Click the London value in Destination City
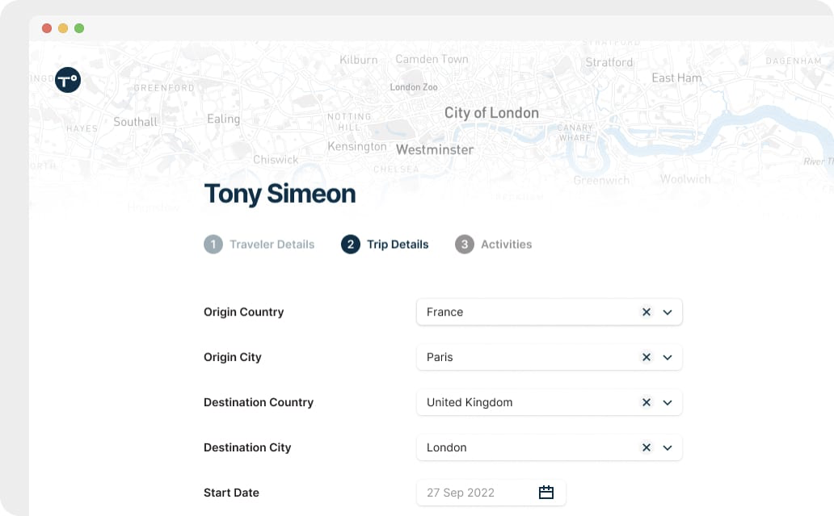The image size is (834, 516). click(447, 447)
